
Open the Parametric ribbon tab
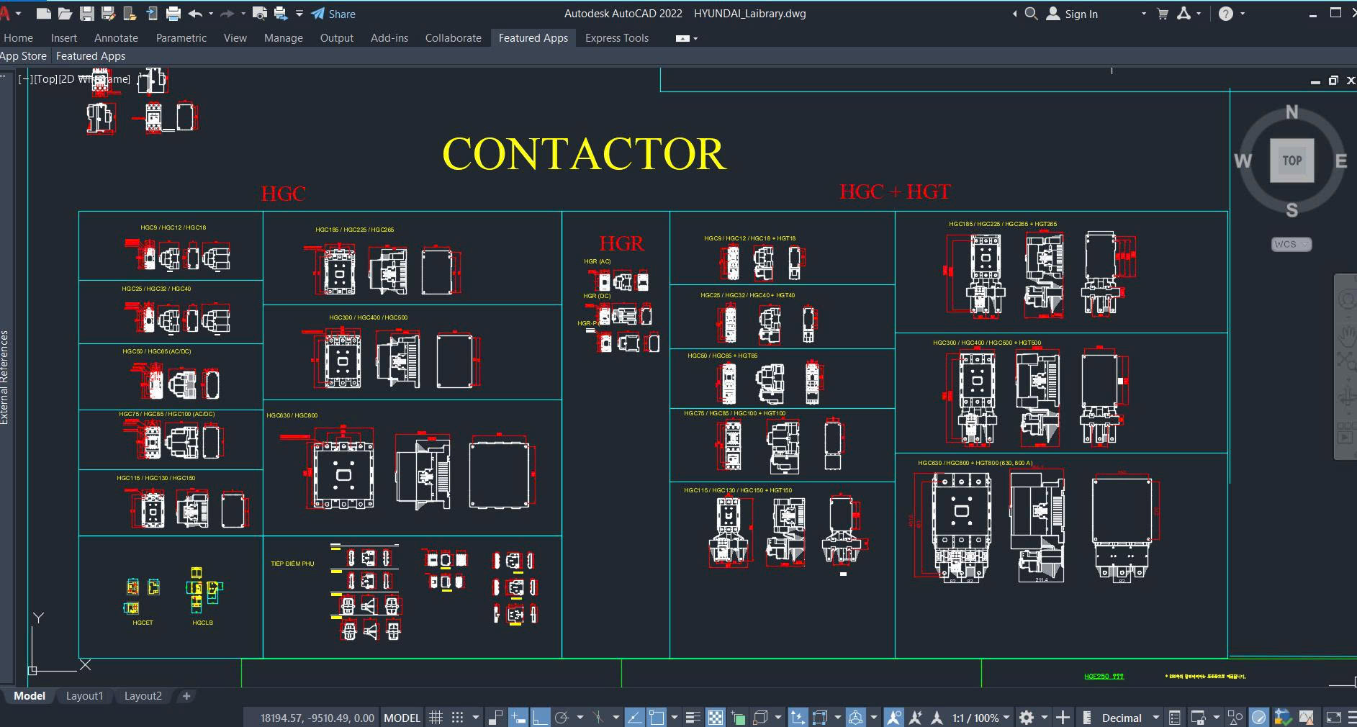(x=181, y=38)
